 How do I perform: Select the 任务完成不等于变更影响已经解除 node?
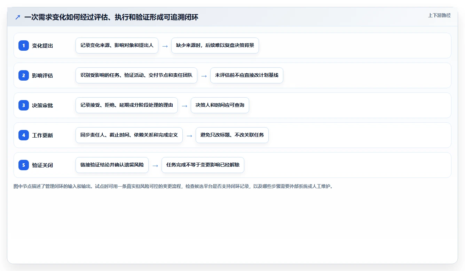tap(203, 165)
